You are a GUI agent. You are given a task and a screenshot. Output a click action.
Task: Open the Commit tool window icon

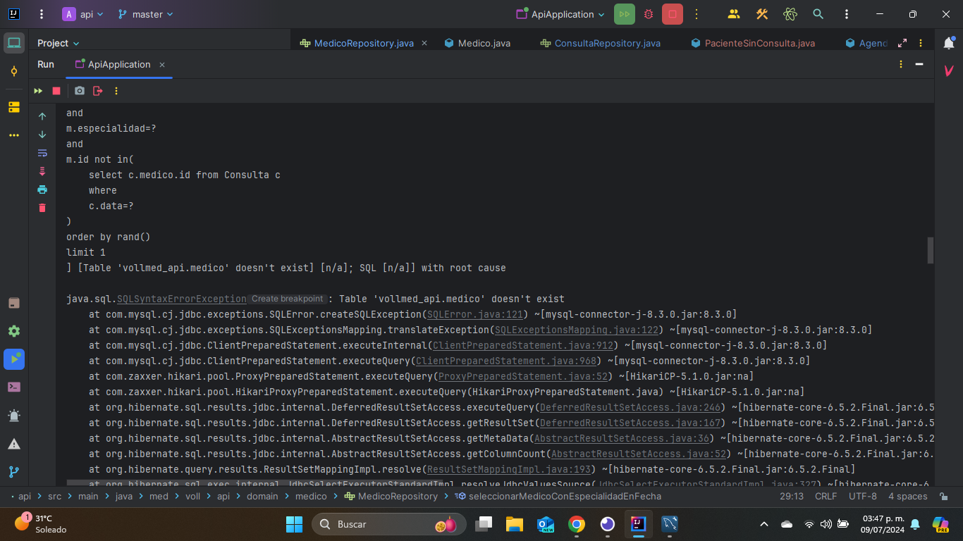[x=14, y=71]
